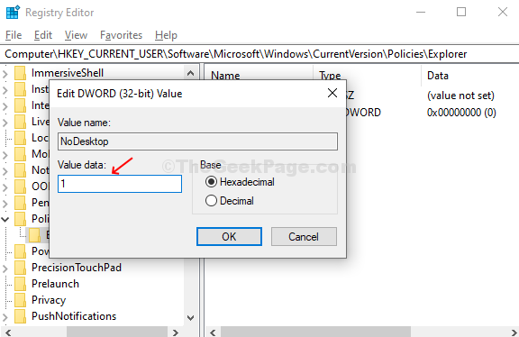Open the Edit menu
Viewport: 519px width, 337px height.
43,35
